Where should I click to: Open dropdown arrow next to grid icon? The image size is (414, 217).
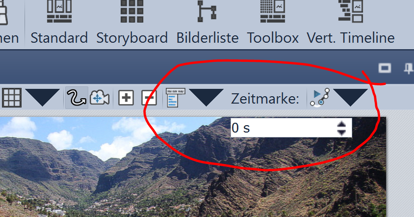(x=43, y=97)
